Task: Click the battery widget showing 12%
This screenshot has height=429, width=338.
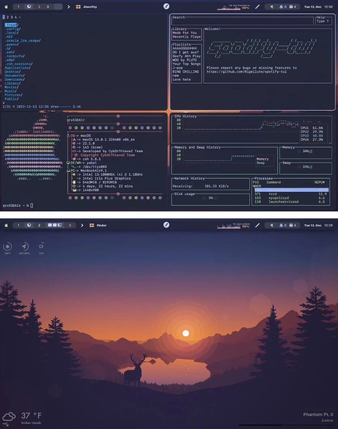Action: [41, 246]
